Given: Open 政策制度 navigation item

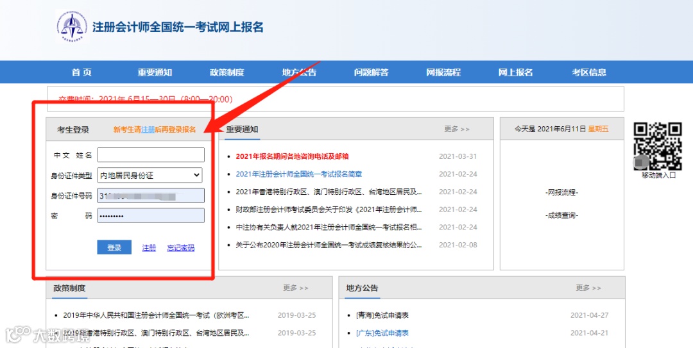Looking at the screenshot, I should click(x=227, y=72).
